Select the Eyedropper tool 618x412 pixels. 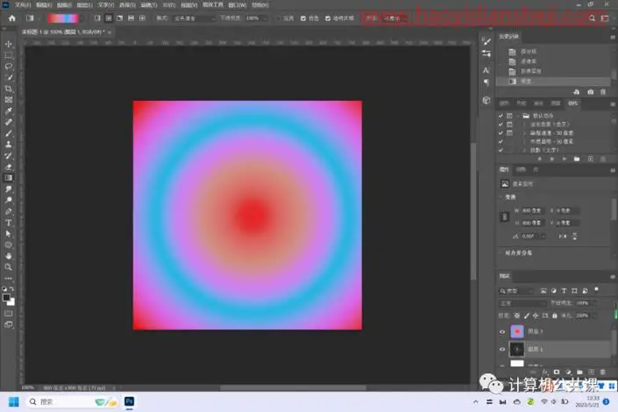pyautogui.click(x=8, y=110)
